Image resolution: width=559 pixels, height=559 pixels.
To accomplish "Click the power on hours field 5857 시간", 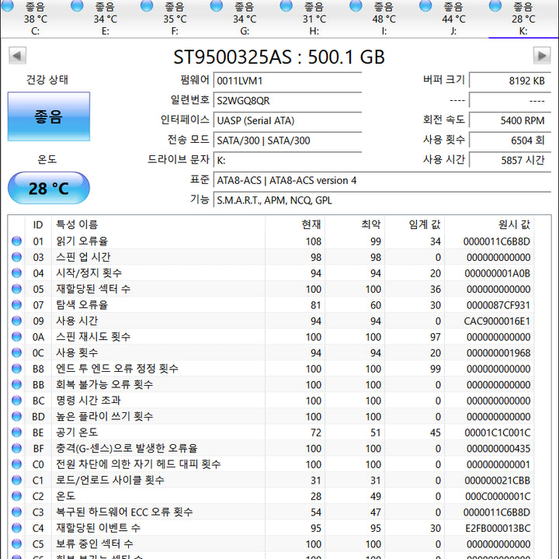I will 510,161.
